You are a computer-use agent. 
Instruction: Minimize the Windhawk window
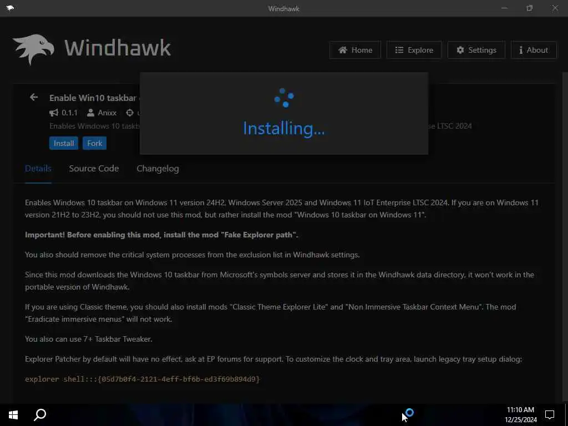pos(504,8)
